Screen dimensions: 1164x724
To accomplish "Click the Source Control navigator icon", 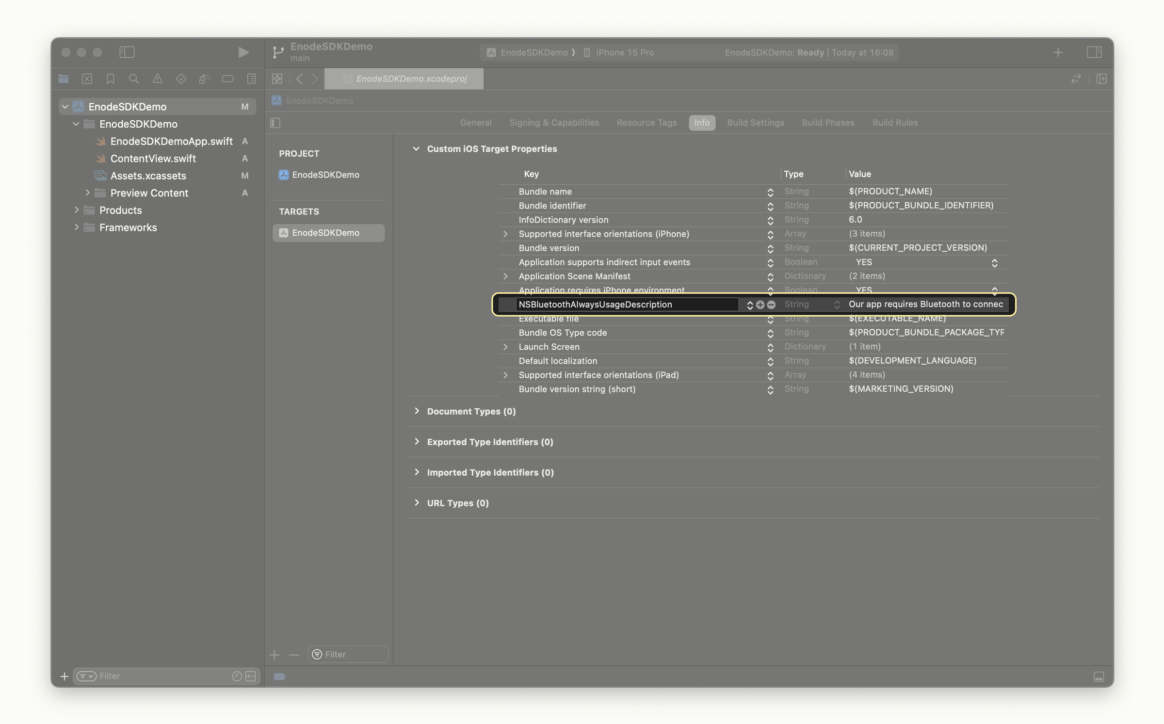I will (86, 79).
